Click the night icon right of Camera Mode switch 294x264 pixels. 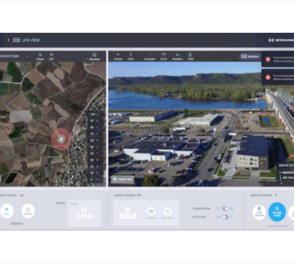(232, 209)
